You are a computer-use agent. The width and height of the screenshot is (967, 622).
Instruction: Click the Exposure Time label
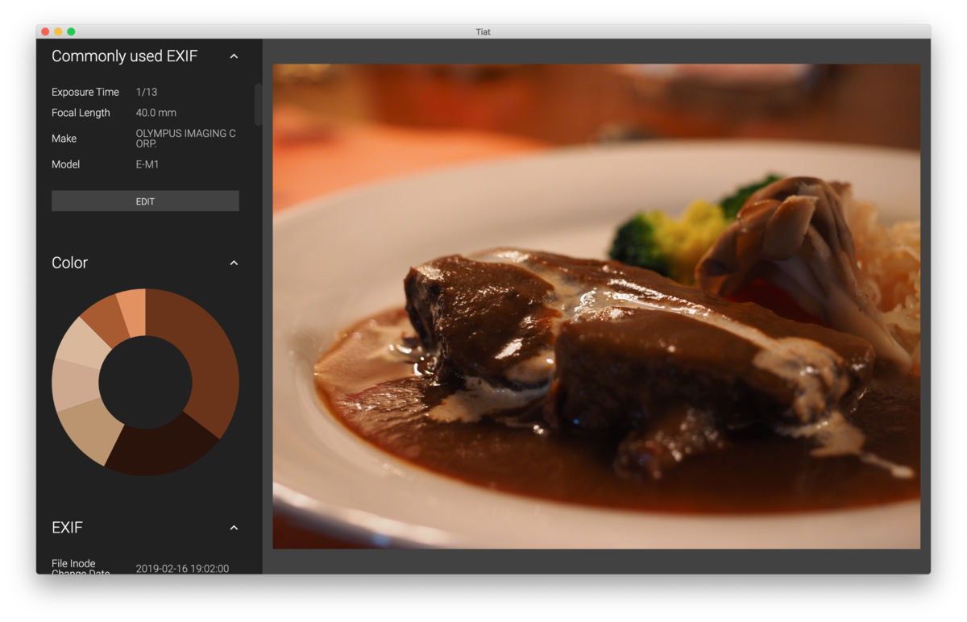(85, 92)
